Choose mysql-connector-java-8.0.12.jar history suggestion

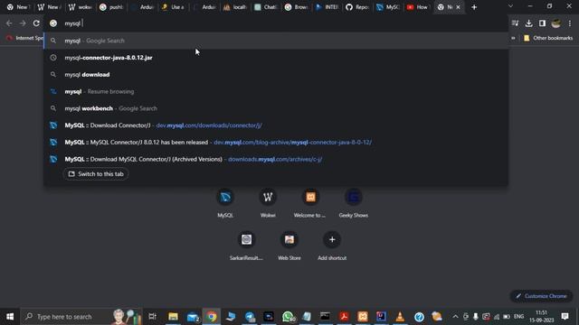coord(276,58)
